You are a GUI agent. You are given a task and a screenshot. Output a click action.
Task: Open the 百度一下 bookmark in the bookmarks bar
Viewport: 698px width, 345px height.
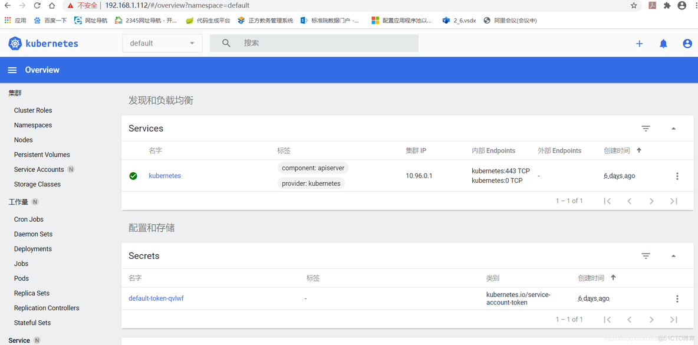(55, 19)
